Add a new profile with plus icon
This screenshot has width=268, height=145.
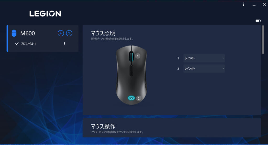[x=61, y=33]
